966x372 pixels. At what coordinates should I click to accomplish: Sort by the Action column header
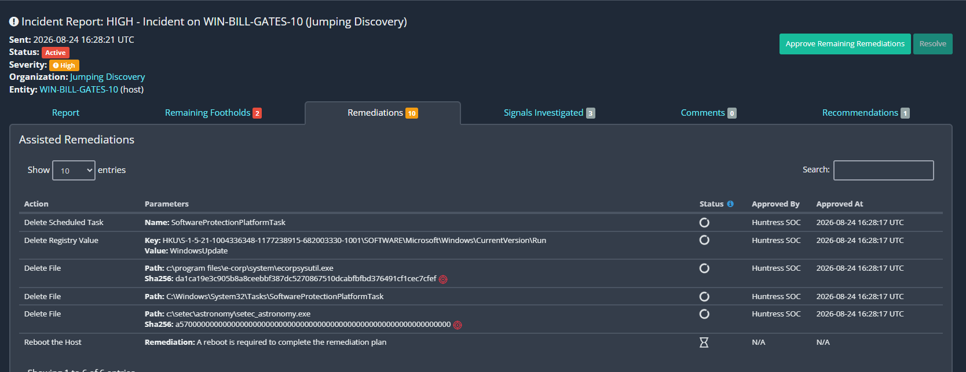pyautogui.click(x=36, y=204)
